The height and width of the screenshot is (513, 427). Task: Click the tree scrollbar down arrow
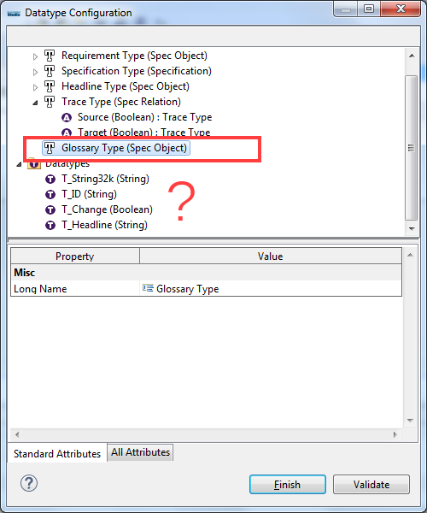coord(412,228)
